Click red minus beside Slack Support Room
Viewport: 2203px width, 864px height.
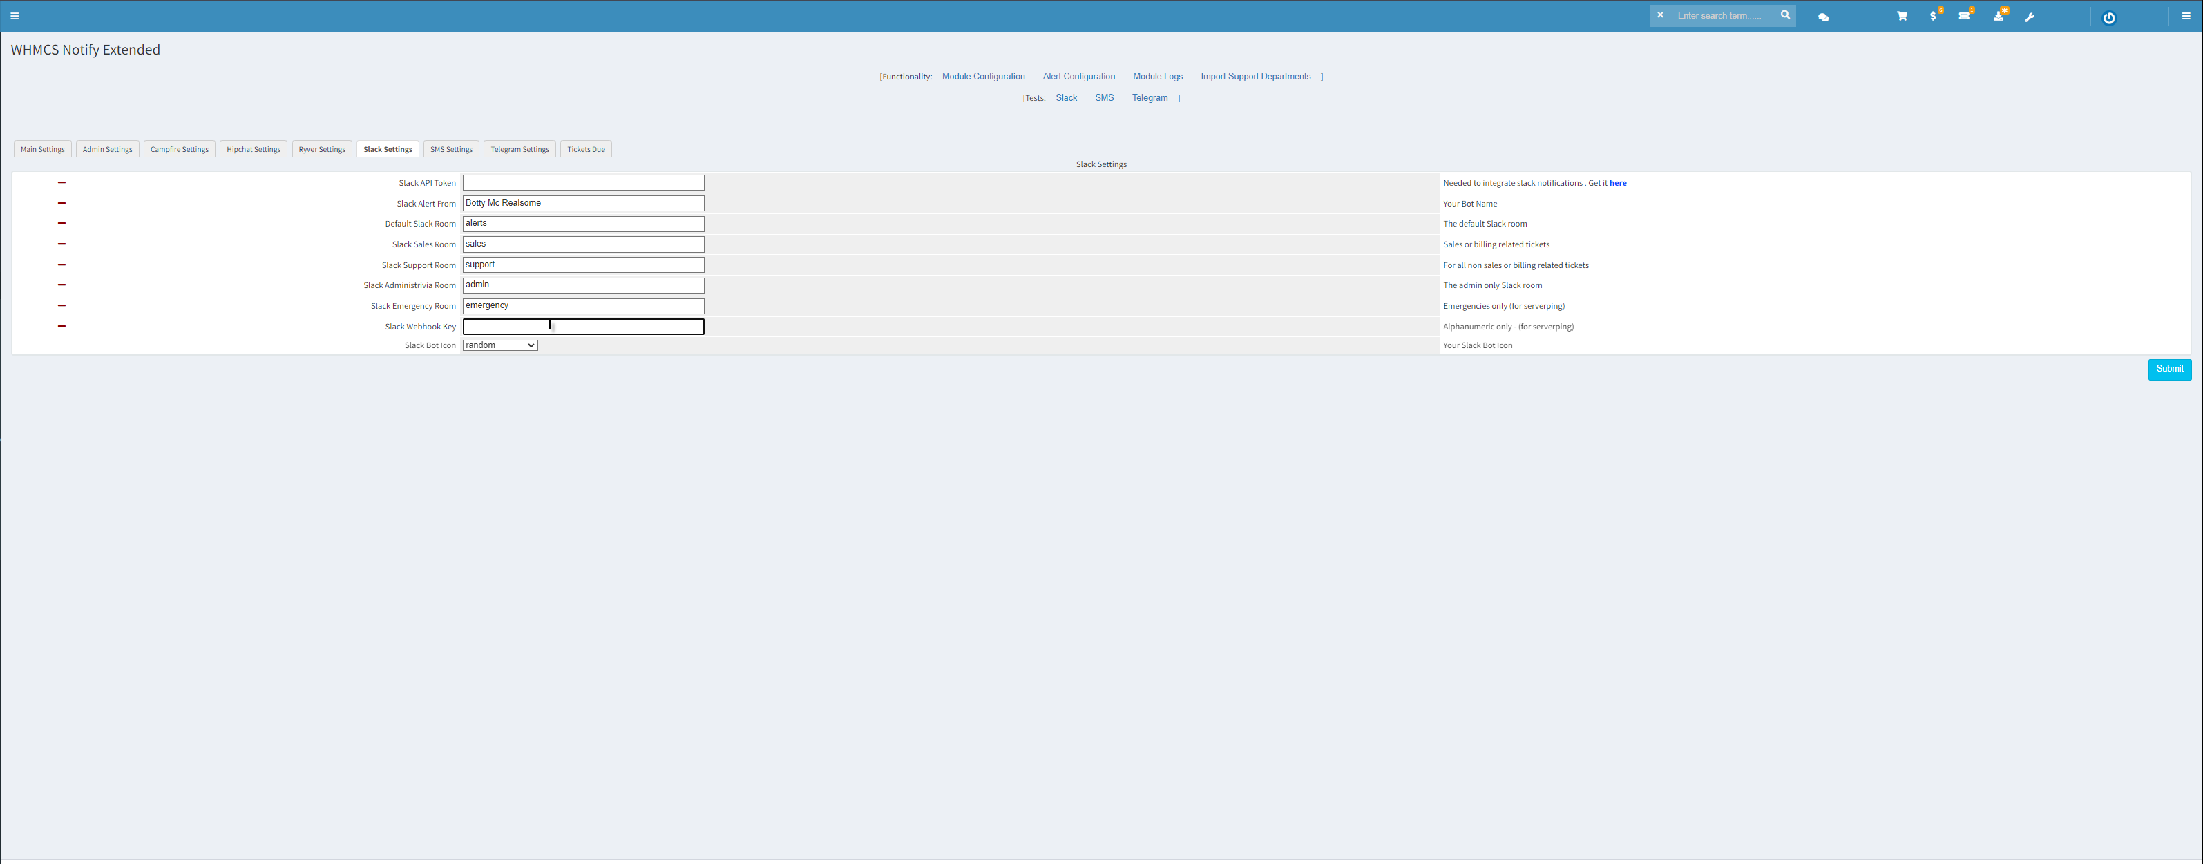click(x=61, y=265)
